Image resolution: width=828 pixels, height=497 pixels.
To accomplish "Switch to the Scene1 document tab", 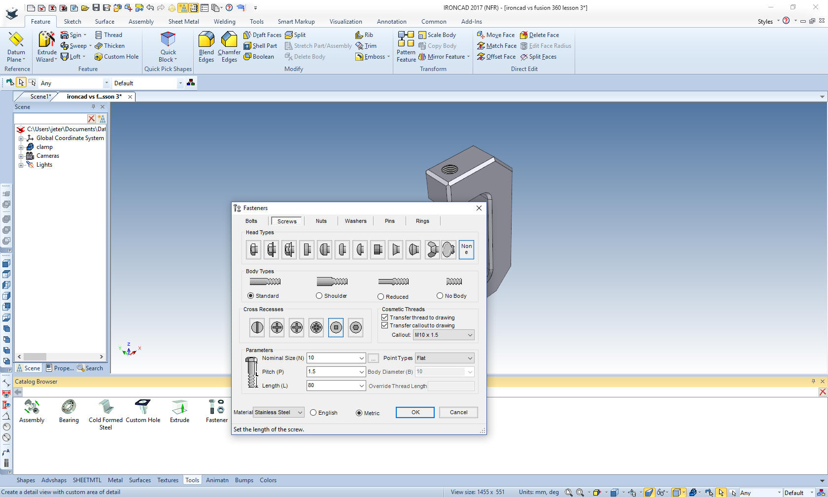I will click(x=40, y=97).
